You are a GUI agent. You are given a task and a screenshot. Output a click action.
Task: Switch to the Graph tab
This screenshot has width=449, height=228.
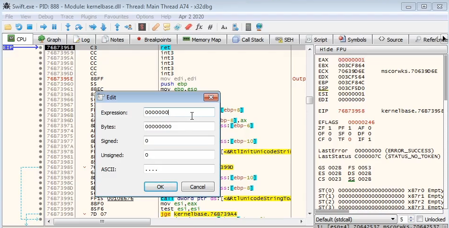tap(50, 39)
